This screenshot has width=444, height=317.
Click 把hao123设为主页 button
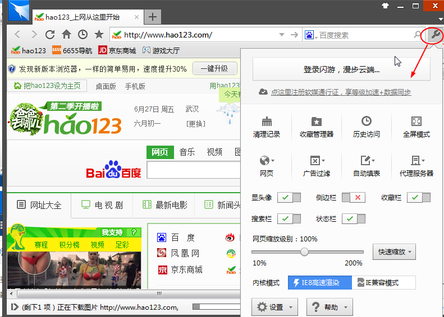pyautogui.click(x=47, y=86)
